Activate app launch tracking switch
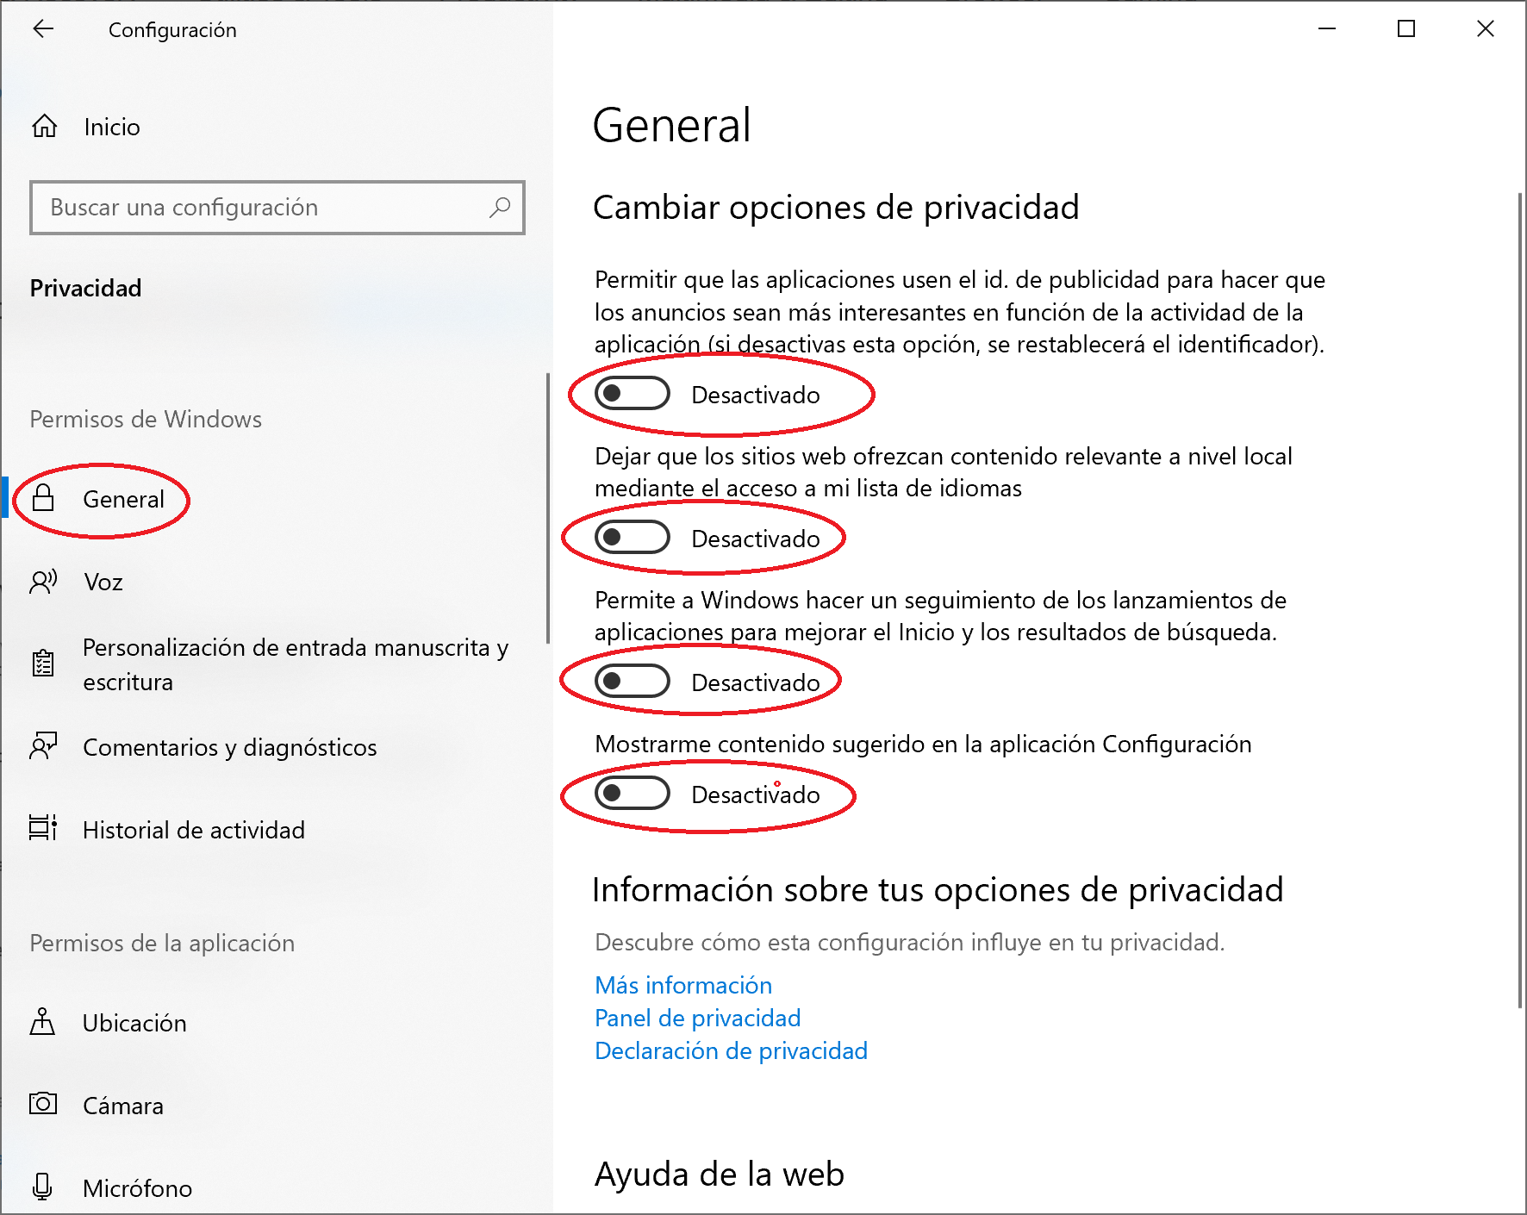Screen dimensions: 1527x1215 pyautogui.click(x=631, y=681)
